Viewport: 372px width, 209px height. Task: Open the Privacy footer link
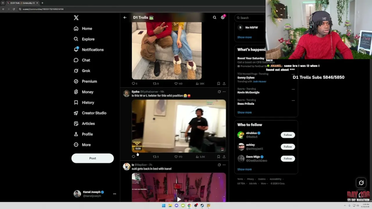pos(250,179)
